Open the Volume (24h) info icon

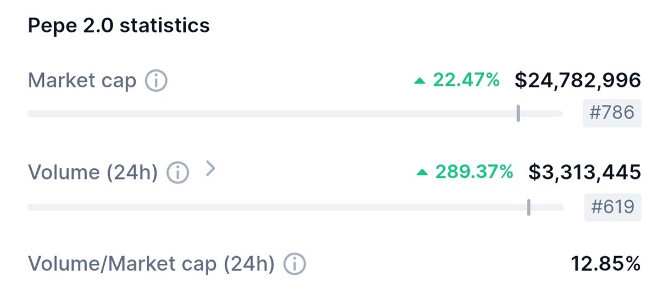click(x=178, y=173)
